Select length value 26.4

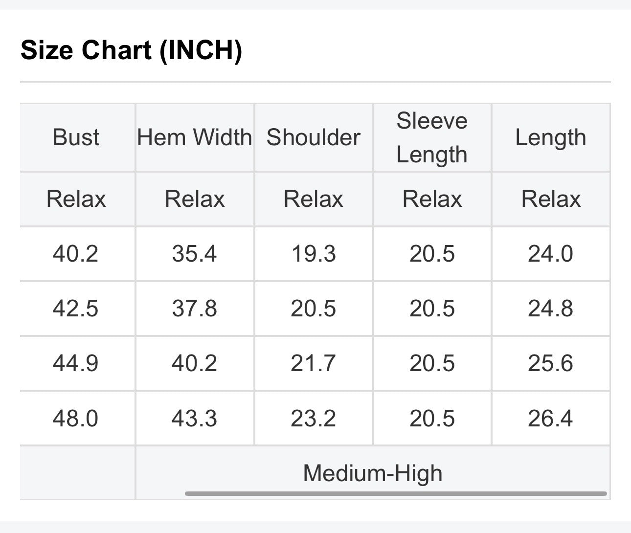(x=551, y=419)
